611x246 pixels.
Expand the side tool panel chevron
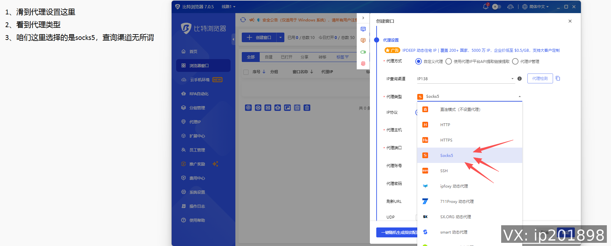pyautogui.click(x=363, y=18)
